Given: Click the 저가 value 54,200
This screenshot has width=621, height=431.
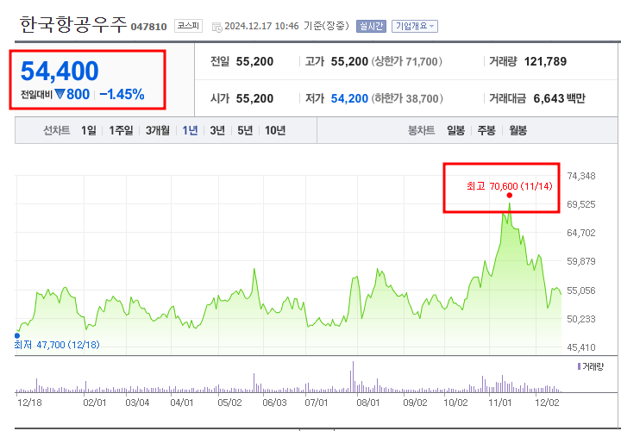Looking at the screenshot, I should click(349, 98).
